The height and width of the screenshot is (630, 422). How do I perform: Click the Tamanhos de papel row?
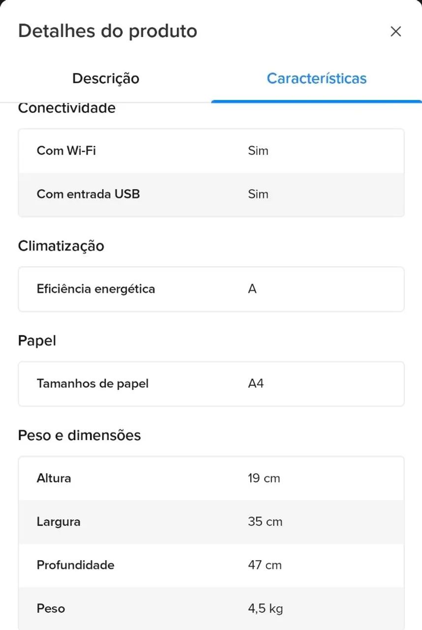pos(211,384)
